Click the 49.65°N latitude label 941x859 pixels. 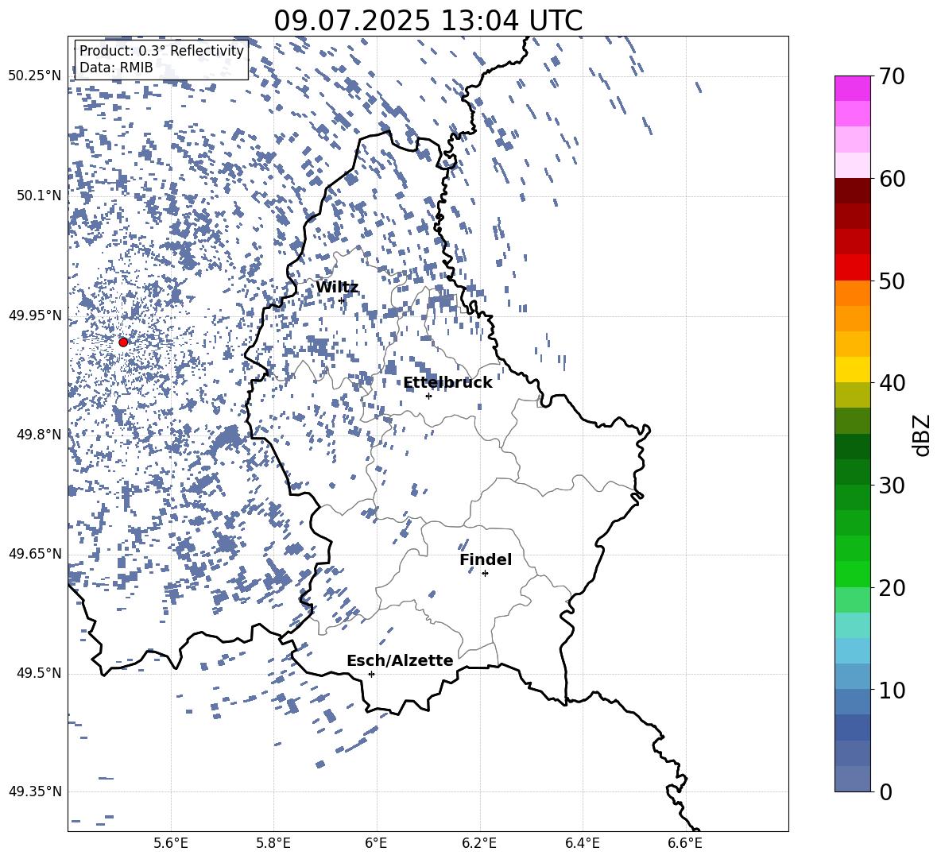pos(35,554)
